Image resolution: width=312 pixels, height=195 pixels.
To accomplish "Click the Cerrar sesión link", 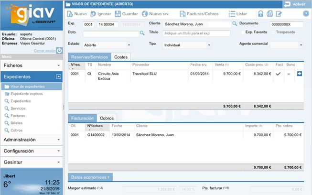I will click(45, 51).
